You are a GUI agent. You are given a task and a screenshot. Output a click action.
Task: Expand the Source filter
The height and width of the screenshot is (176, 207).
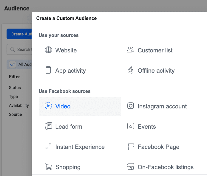click(15, 114)
